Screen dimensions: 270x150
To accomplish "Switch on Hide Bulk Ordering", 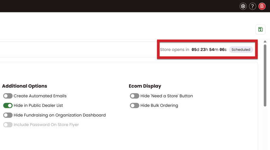I will (x=135, y=105).
